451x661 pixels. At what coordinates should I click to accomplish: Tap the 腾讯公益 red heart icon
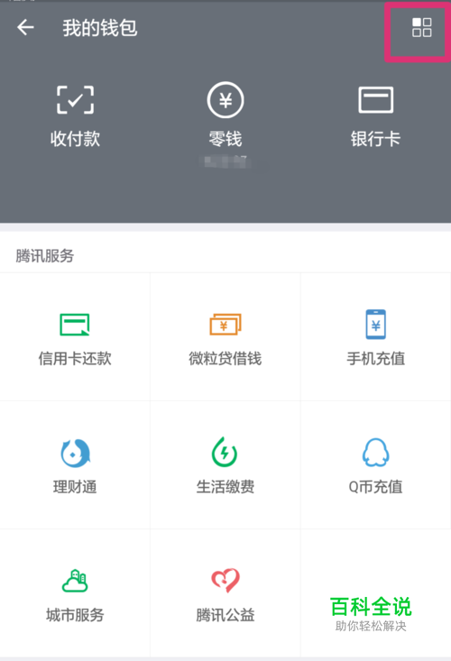225,581
